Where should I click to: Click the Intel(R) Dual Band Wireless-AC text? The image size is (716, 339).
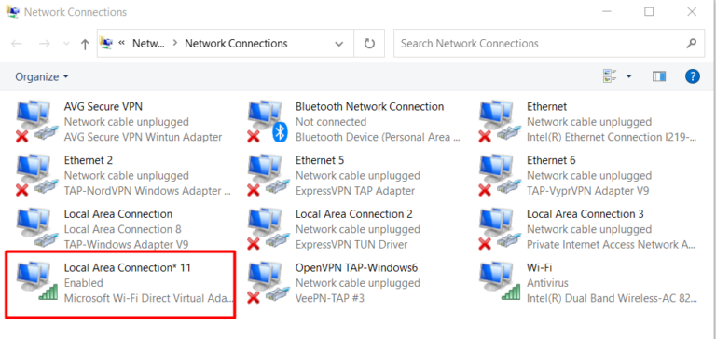[613, 298]
